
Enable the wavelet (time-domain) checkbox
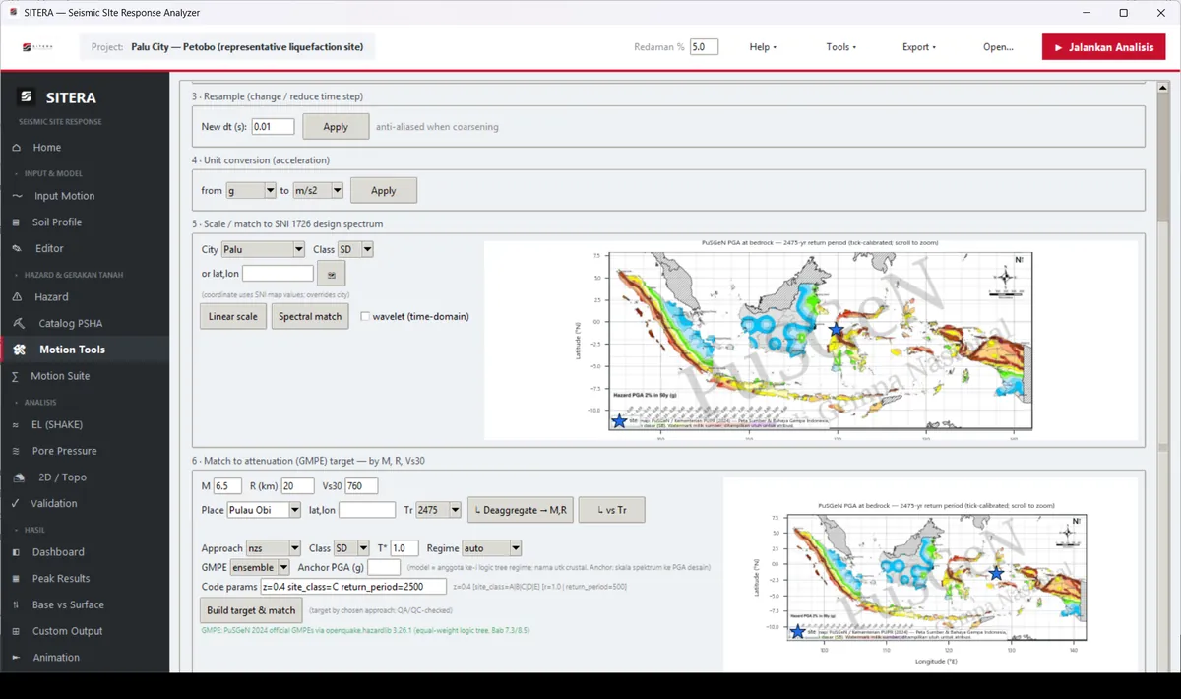pyautogui.click(x=365, y=316)
